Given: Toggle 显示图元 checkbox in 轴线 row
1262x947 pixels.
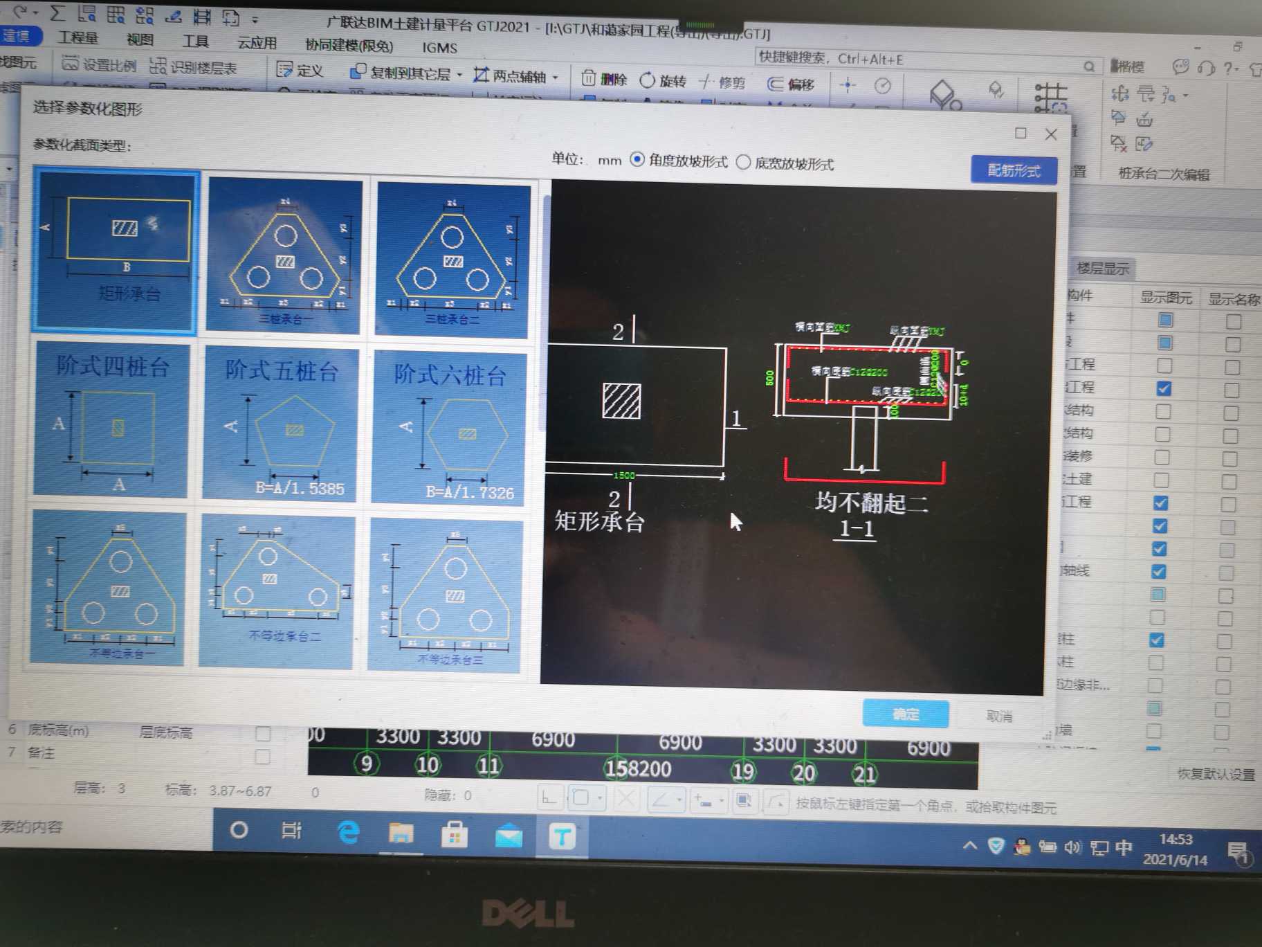Looking at the screenshot, I should coord(1159,572).
